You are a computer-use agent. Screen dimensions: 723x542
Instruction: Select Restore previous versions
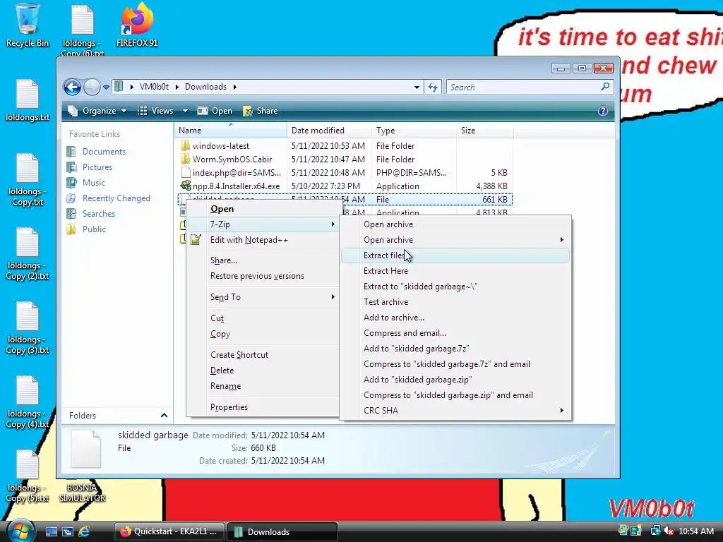click(x=263, y=276)
